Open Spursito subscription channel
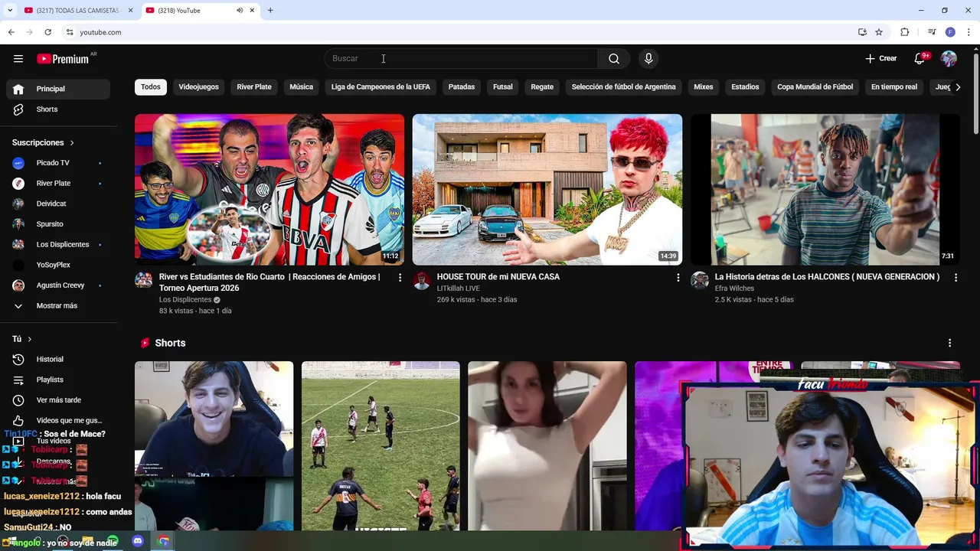The width and height of the screenshot is (980, 551). pyautogui.click(x=58, y=224)
